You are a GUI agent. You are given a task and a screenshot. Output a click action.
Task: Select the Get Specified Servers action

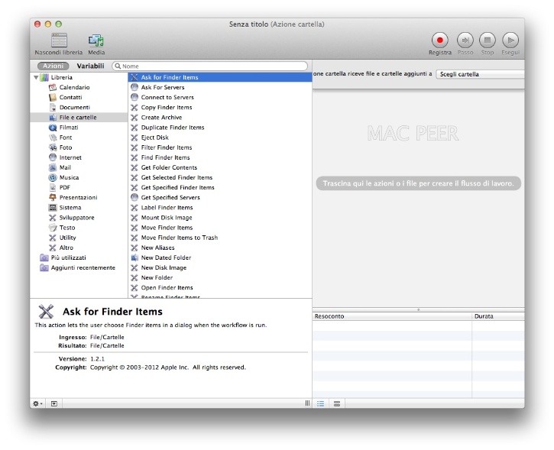pos(220,197)
